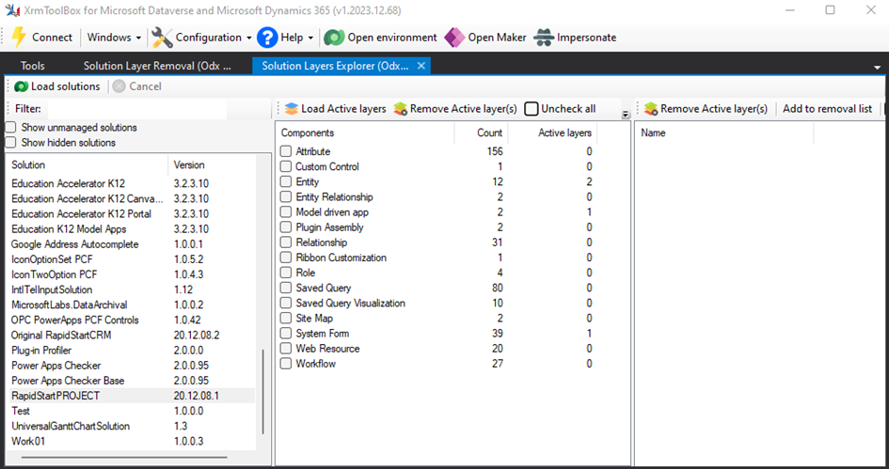Sort by the Solution column header
Screen dimensions: 889x469
(87, 164)
